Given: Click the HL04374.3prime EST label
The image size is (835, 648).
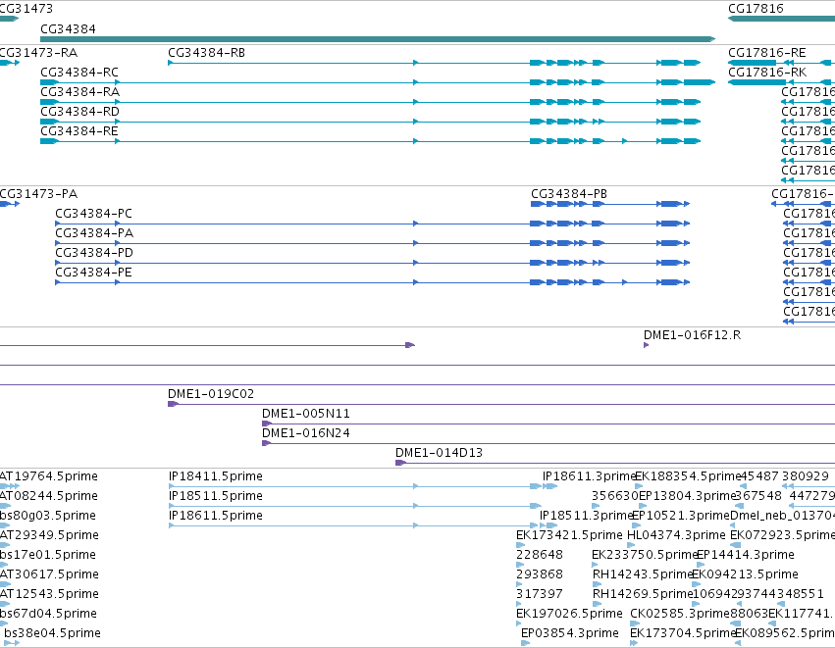Looking at the screenshot, I should tap(676, 535).
